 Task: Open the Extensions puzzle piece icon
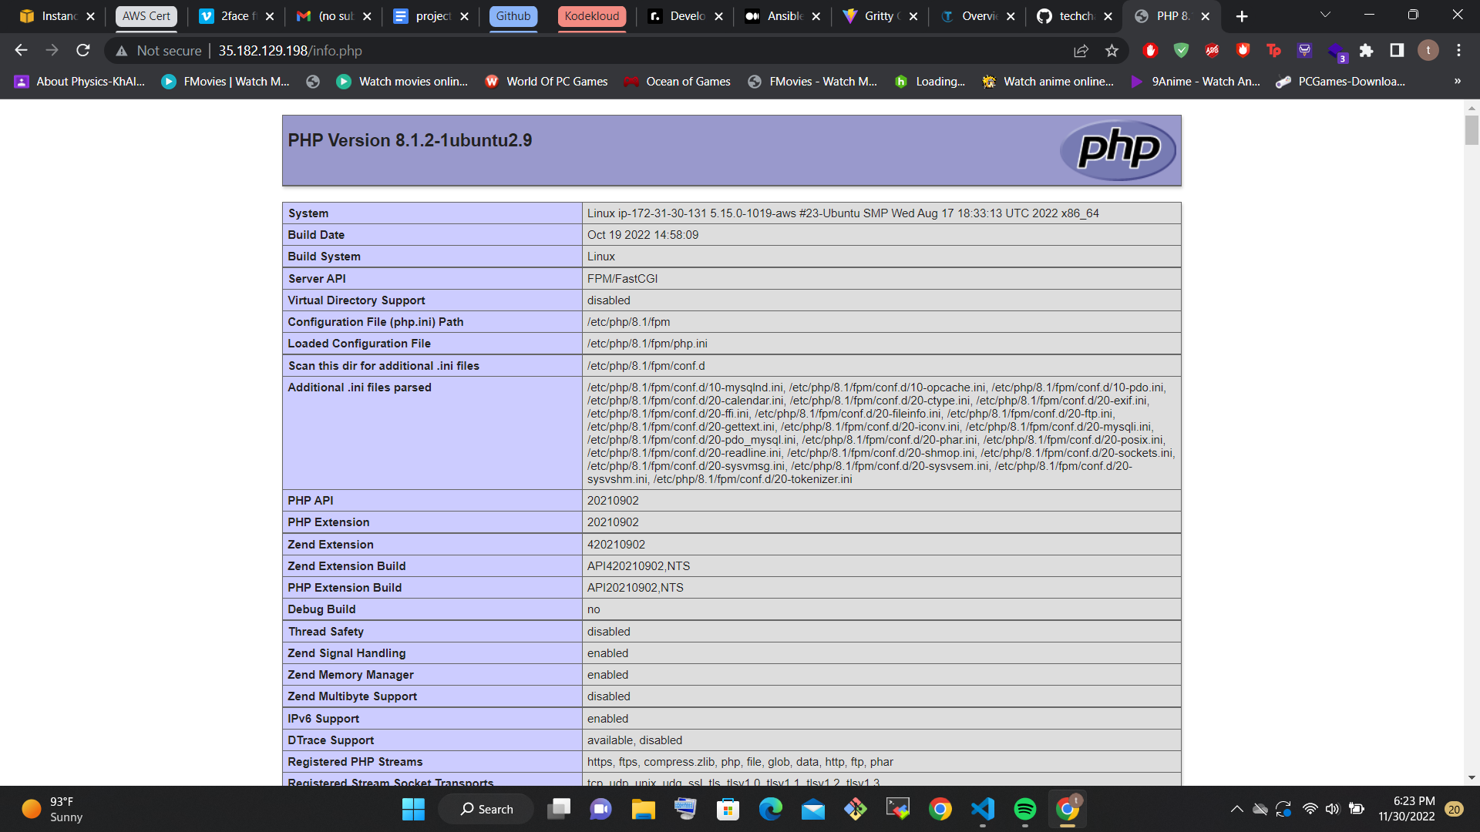pyautogui.click(x=1366, y=51)
